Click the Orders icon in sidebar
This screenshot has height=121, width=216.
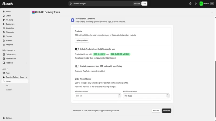[x=4, y=16]
